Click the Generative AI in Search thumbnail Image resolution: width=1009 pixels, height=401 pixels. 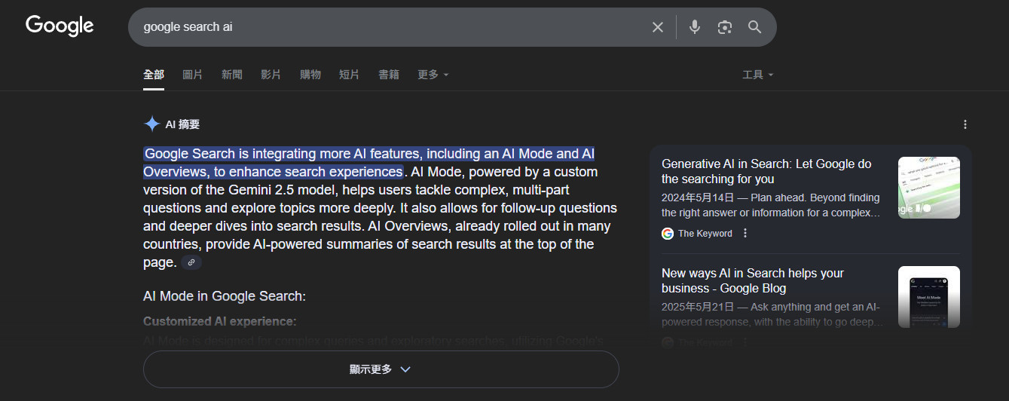click(x=929, y=188)
